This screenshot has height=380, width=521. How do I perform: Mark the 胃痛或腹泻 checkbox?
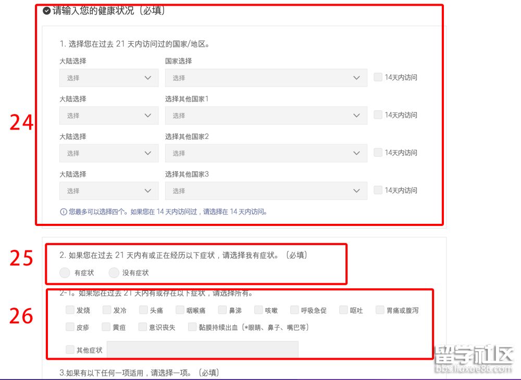click(x=380, y=310)
